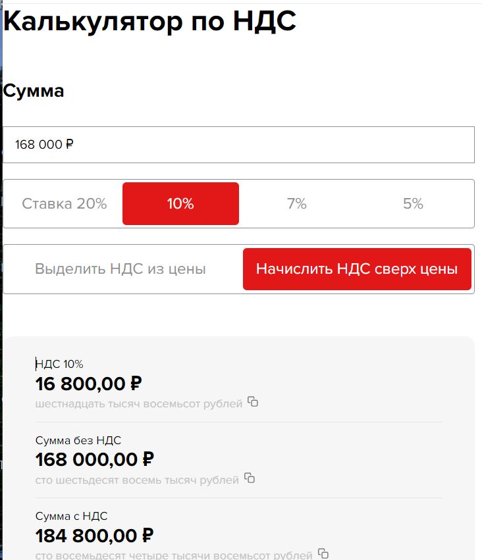Click the 16 800,00 ₽ VAT value
Image resolution: width=482 pixels, height=560 pixels.
(x=89, y=383)
